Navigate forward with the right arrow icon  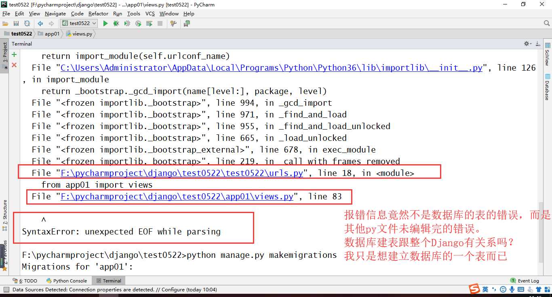[51, 23]
